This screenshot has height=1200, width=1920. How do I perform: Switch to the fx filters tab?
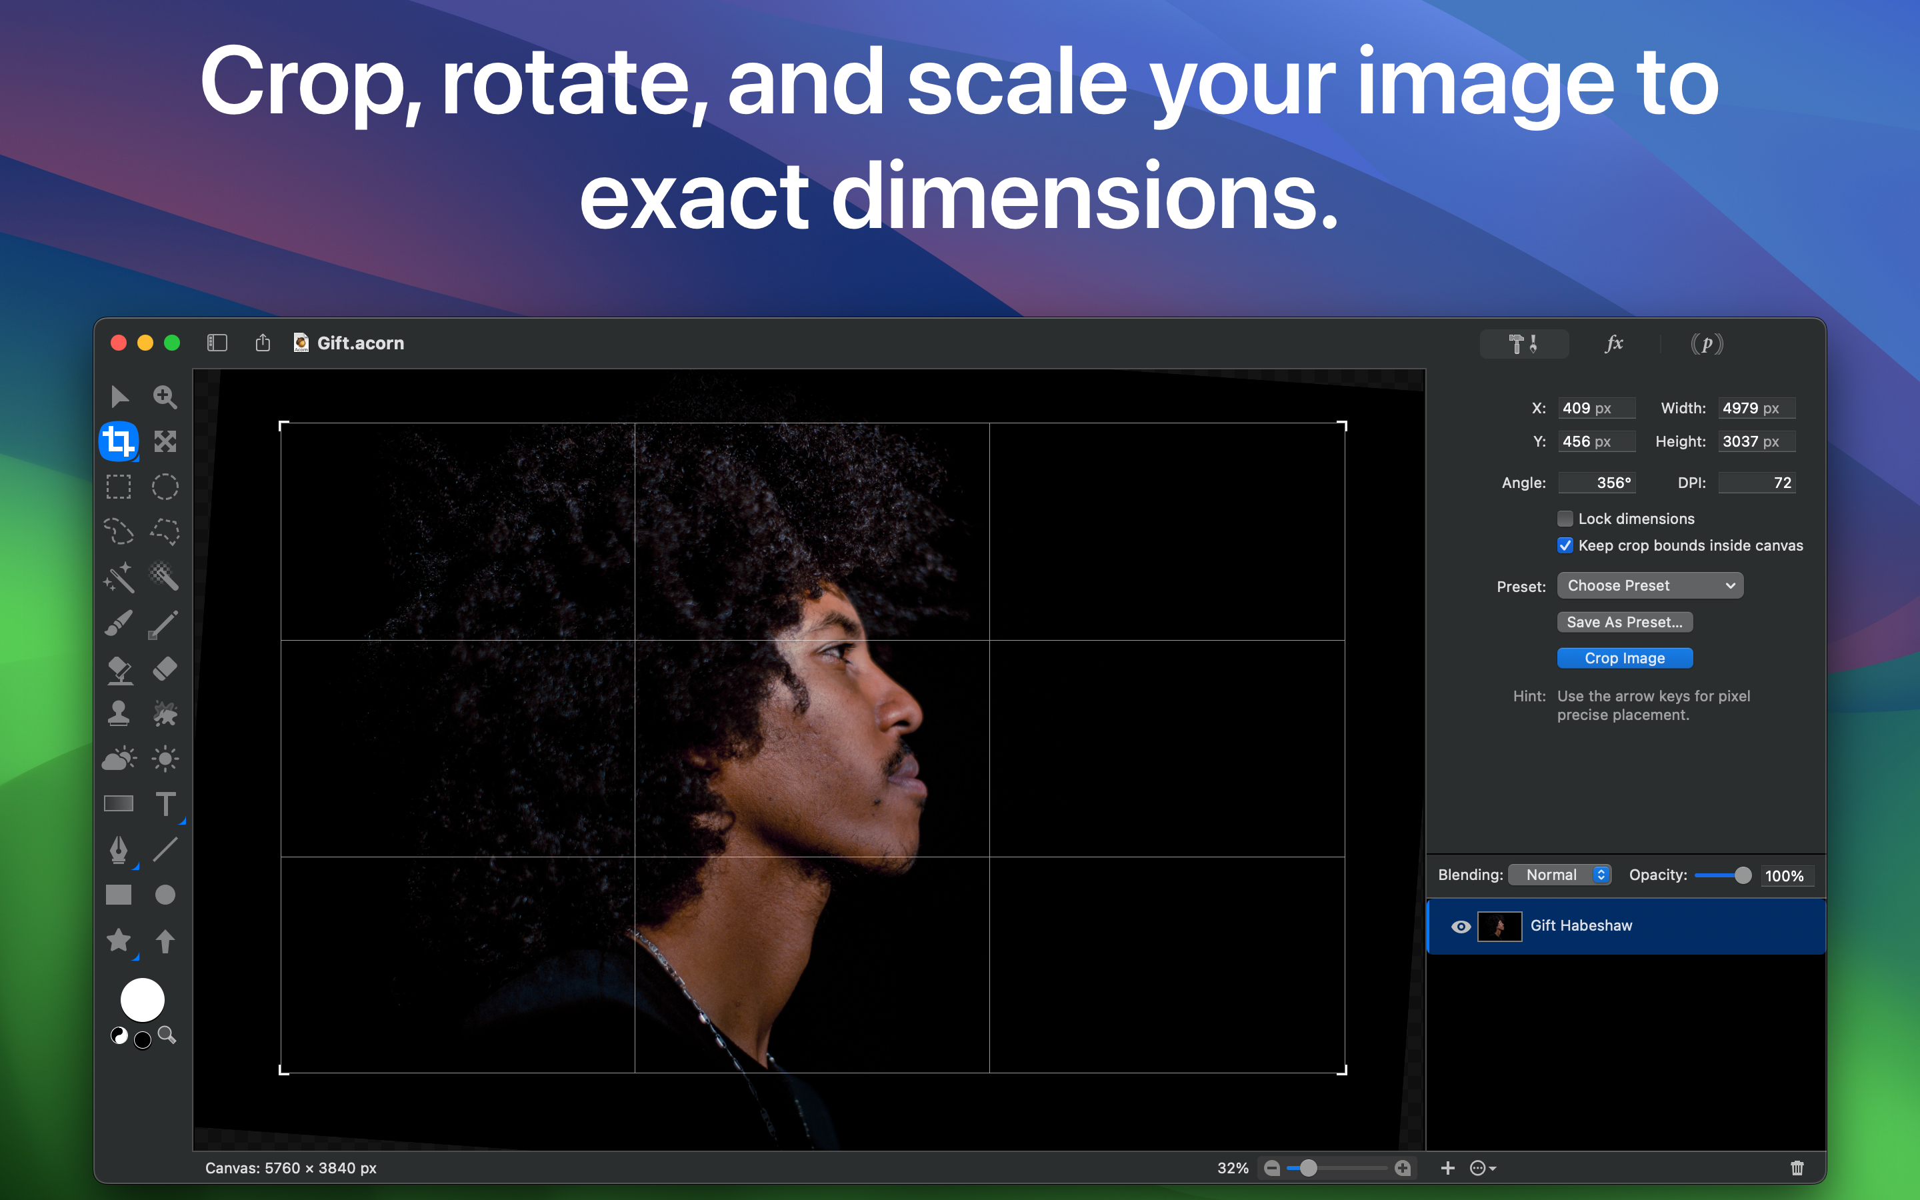coord(1614,343)
